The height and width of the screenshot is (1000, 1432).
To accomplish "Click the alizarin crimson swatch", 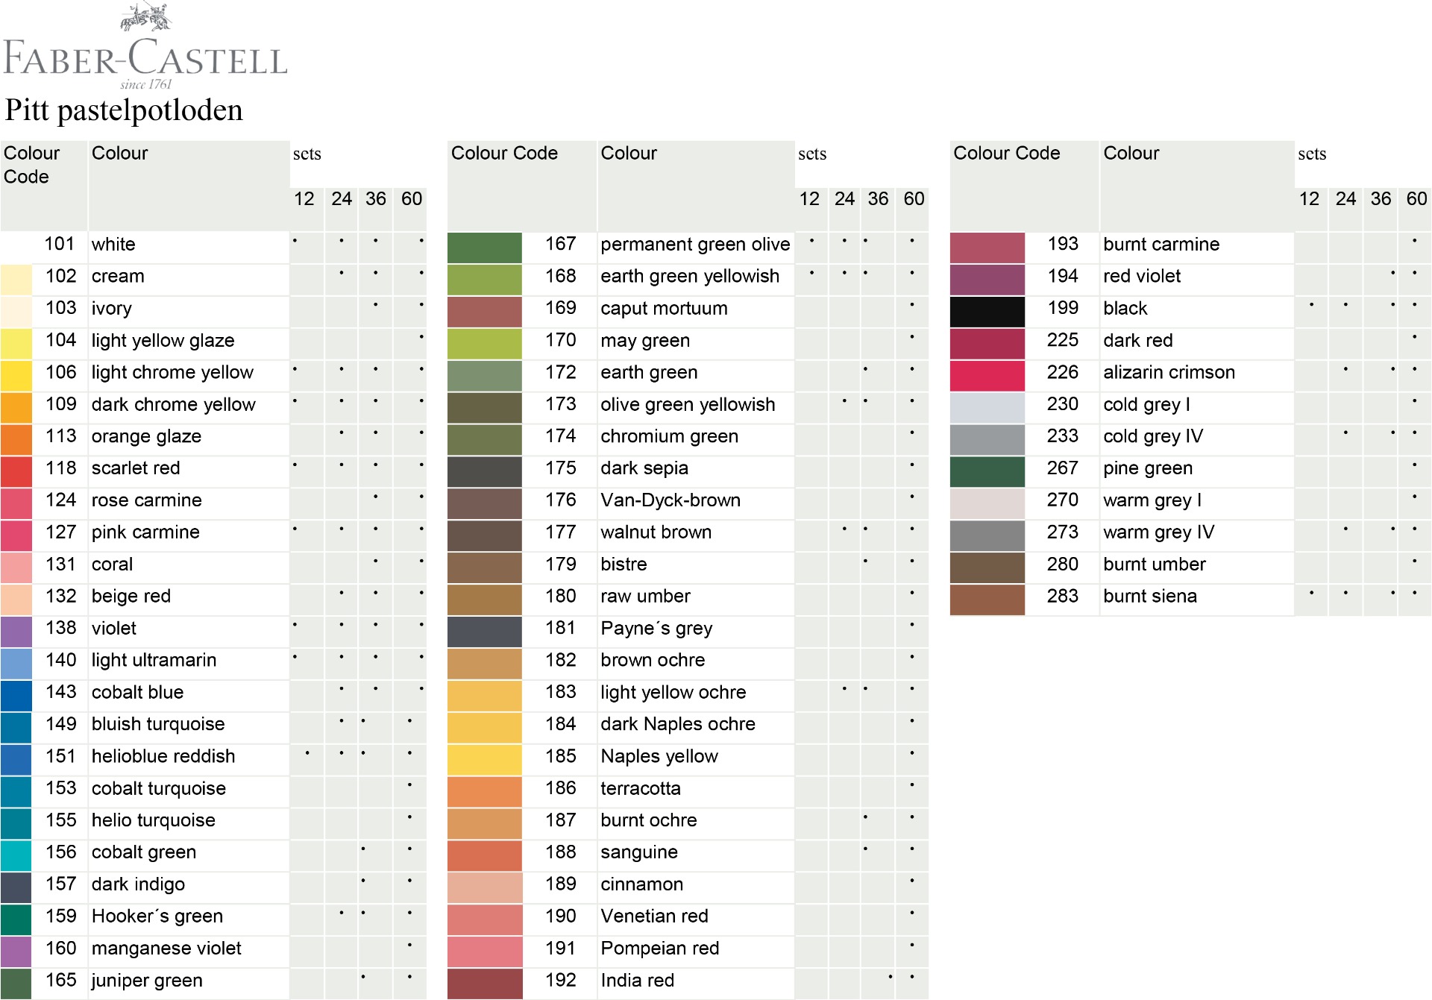I will pos(987,375).
